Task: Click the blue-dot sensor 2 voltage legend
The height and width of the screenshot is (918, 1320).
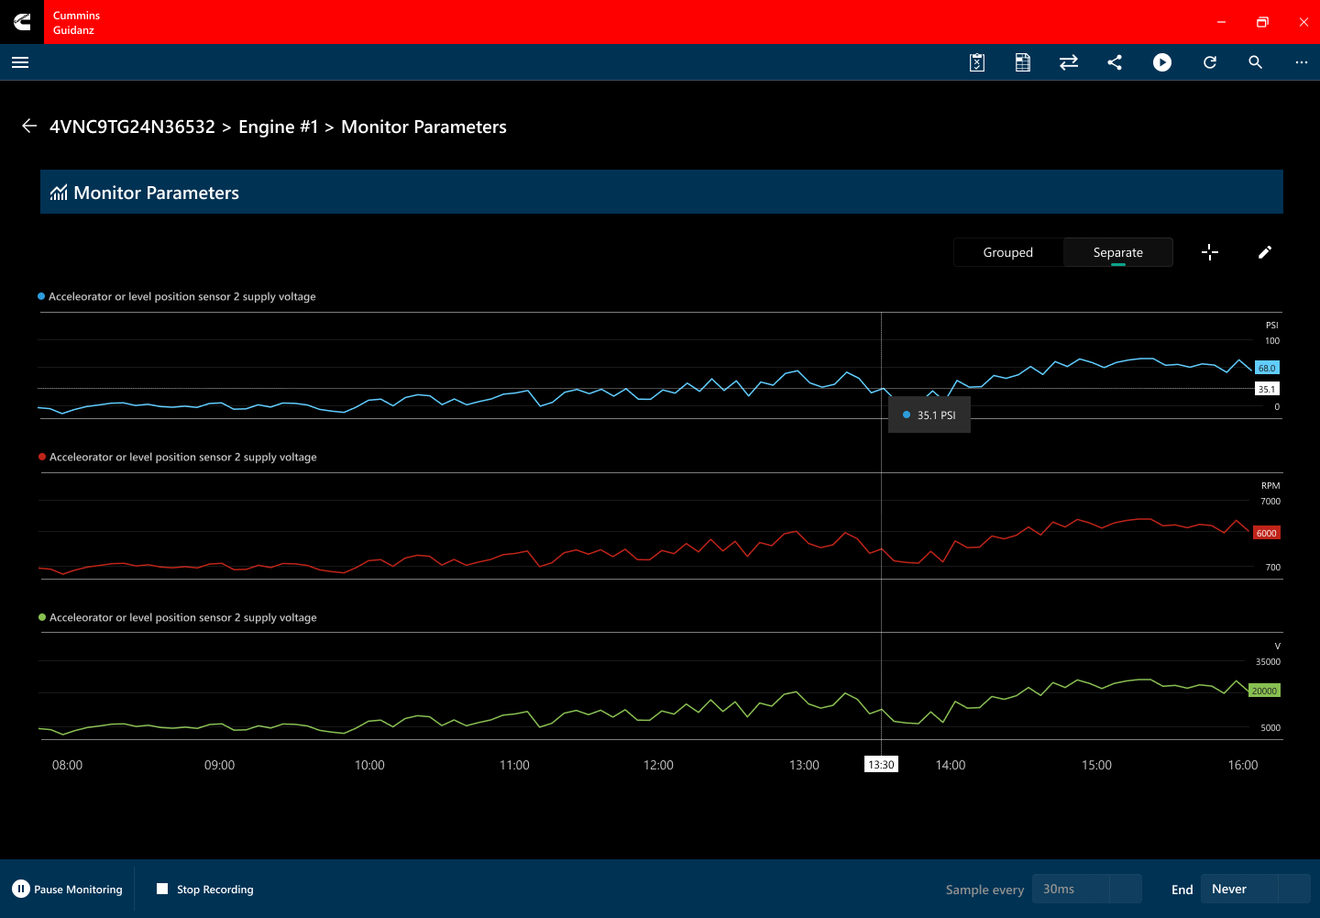Action: [177, 296]
